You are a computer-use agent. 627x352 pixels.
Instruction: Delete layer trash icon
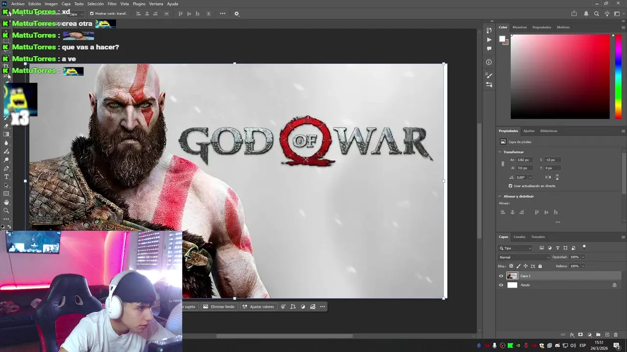point(616,335)
